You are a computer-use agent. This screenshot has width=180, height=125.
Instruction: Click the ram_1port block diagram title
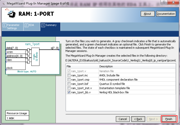(32, 44)
